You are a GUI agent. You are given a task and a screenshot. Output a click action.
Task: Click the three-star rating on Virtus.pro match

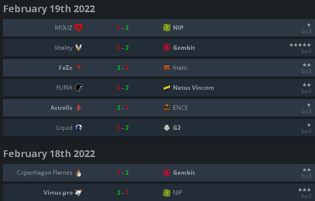pos(305,190)
